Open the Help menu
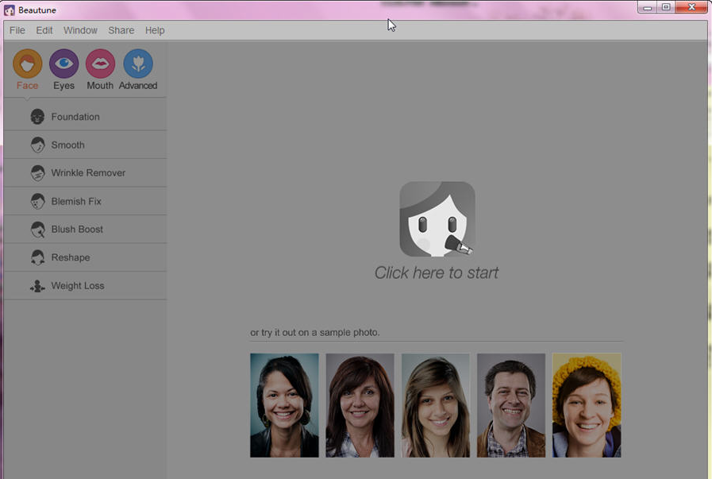 point(155,30)
